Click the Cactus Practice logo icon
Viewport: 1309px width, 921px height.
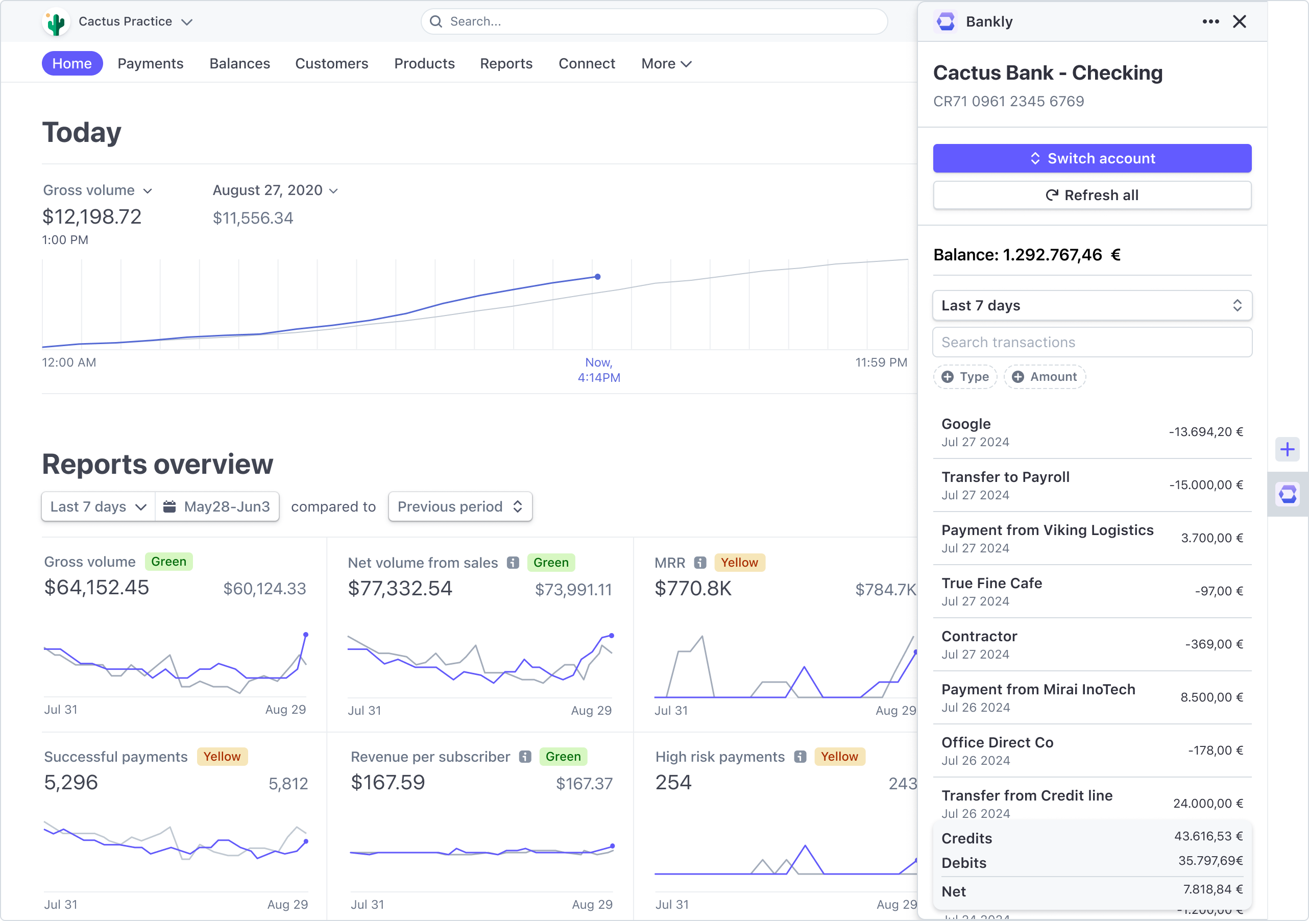point(55,21)
